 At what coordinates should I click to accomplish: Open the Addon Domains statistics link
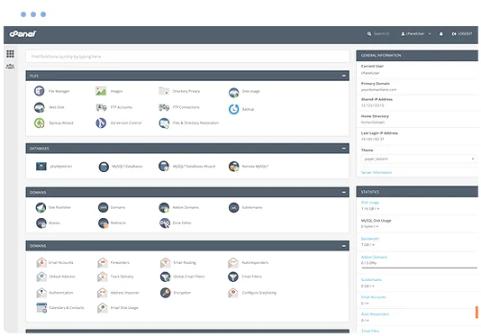(374, 257)
